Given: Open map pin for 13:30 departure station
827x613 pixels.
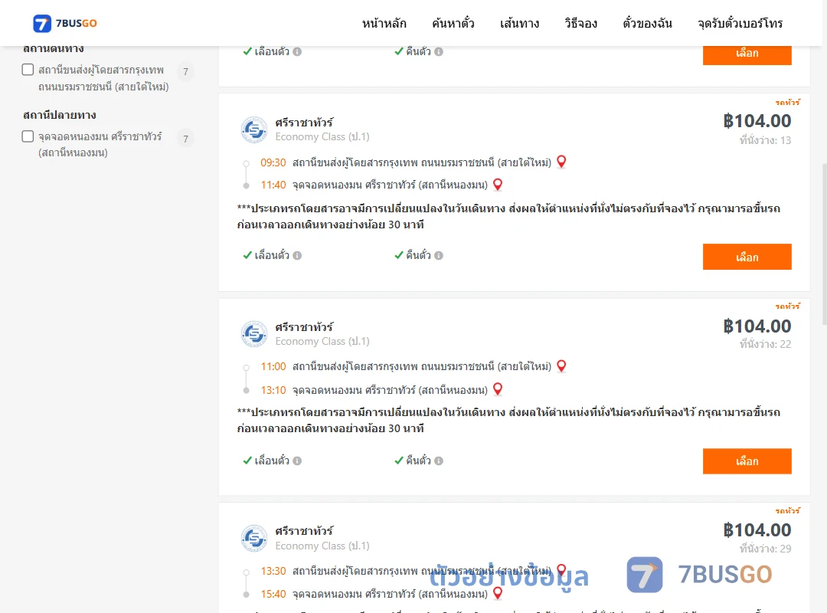Looking at the screenshot, I should pyautogui.click(x=561, y=569).
